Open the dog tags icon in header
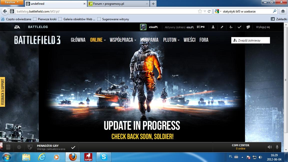Image resolution: width=288 pixels, height=162 pixels. (248, 27)
